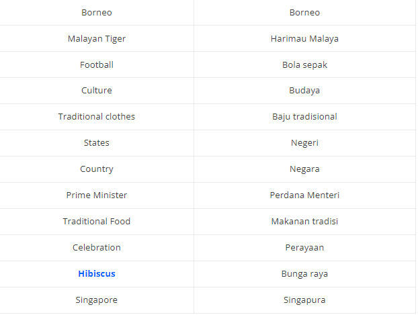
Task: Click the Football table cell
Action: coord(97,64)
